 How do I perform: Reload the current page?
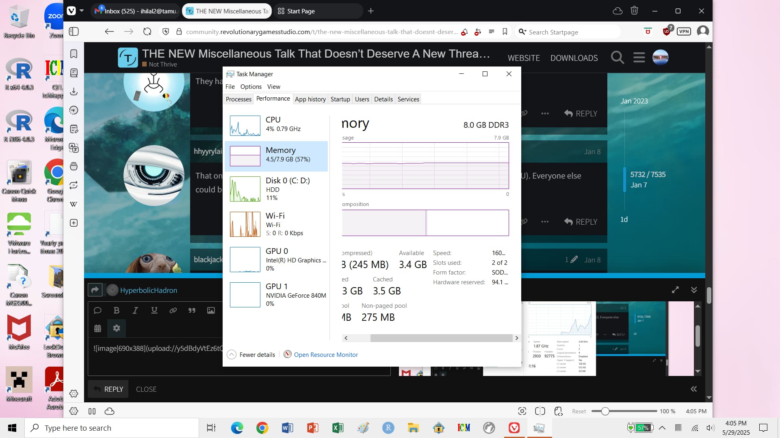(147, 32)
